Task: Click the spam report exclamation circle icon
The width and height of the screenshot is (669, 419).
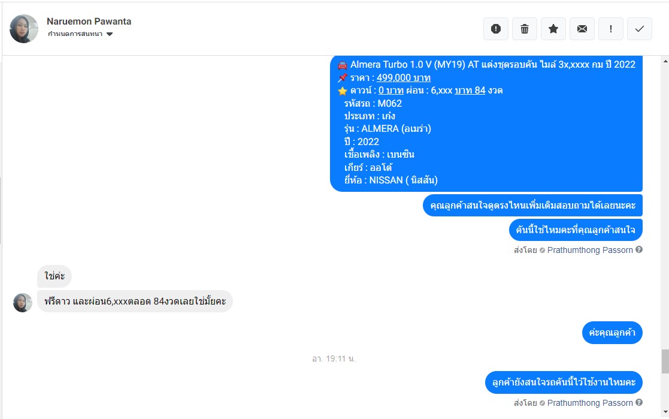Action: pyautogui.click(x=496, y=29)
